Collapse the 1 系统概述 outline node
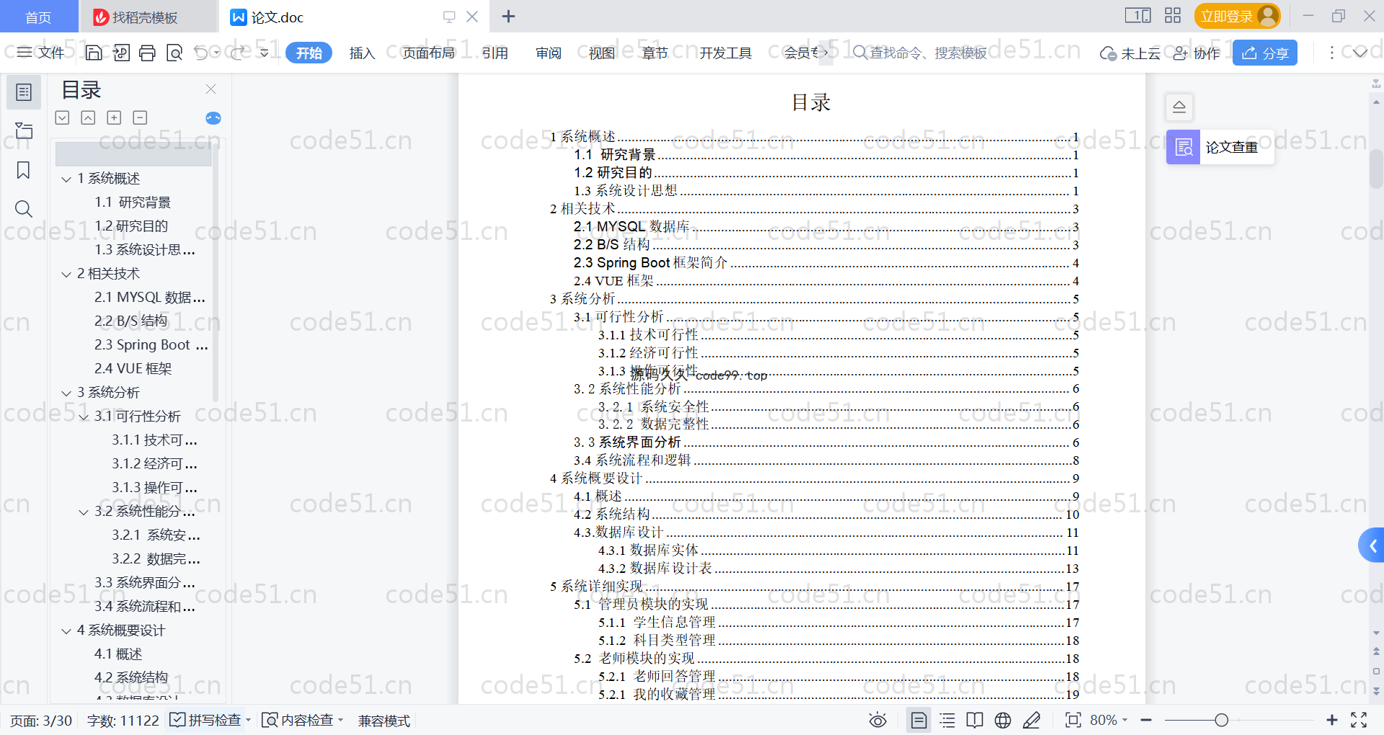This screenshot has width=1384, height=735. coord(66,179)
